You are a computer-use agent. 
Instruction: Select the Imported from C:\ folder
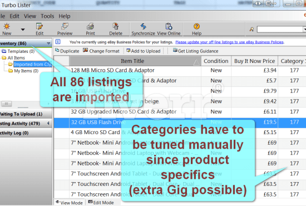30,64
